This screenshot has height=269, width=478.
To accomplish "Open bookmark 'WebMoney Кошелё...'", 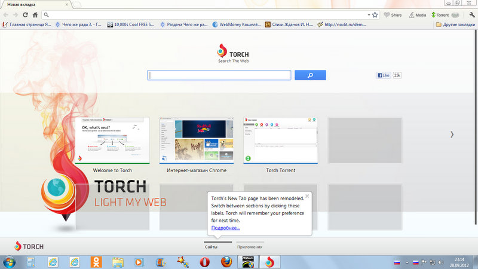I will tap(237, 25).
